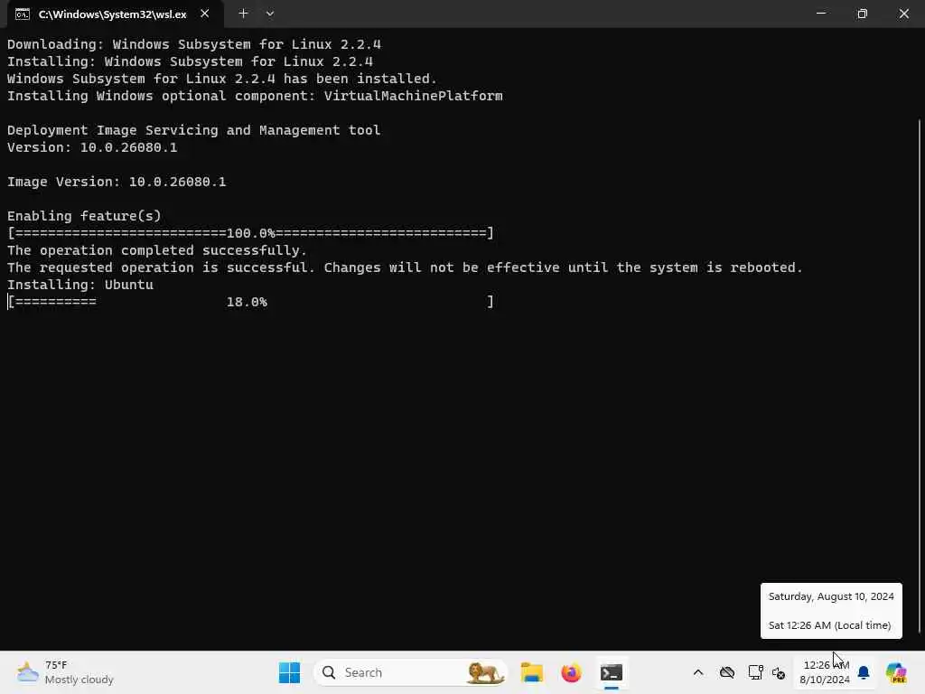Viewport: 925px width, 694px height.
Task: Click 'The operation completed successfully.' text
Action: (157, 251)
